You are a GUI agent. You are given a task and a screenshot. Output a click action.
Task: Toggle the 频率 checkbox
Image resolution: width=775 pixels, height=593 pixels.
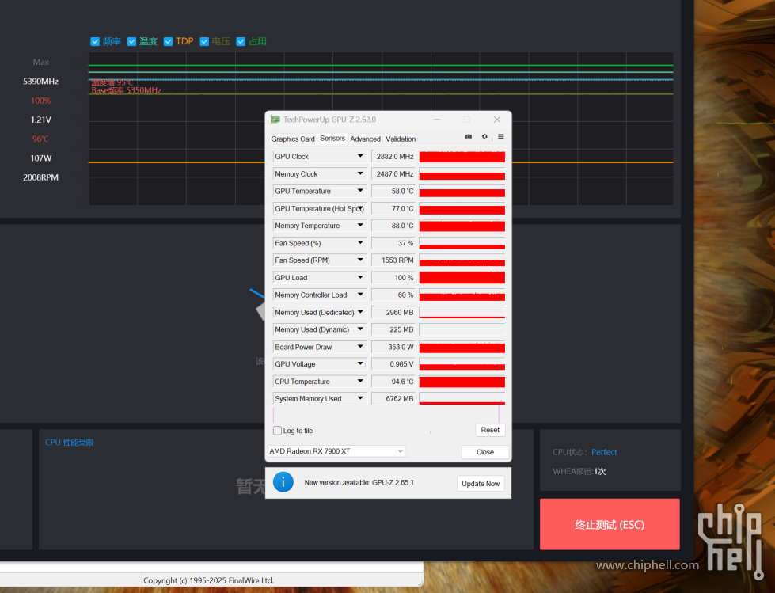[x=95, y=41]
